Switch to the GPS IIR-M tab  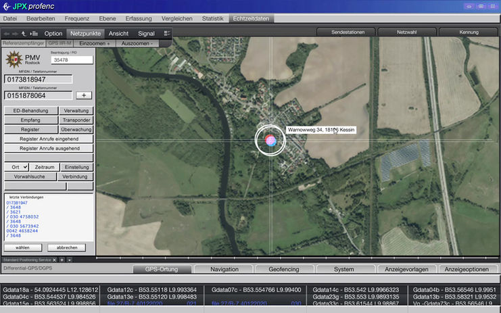(60, 43)
